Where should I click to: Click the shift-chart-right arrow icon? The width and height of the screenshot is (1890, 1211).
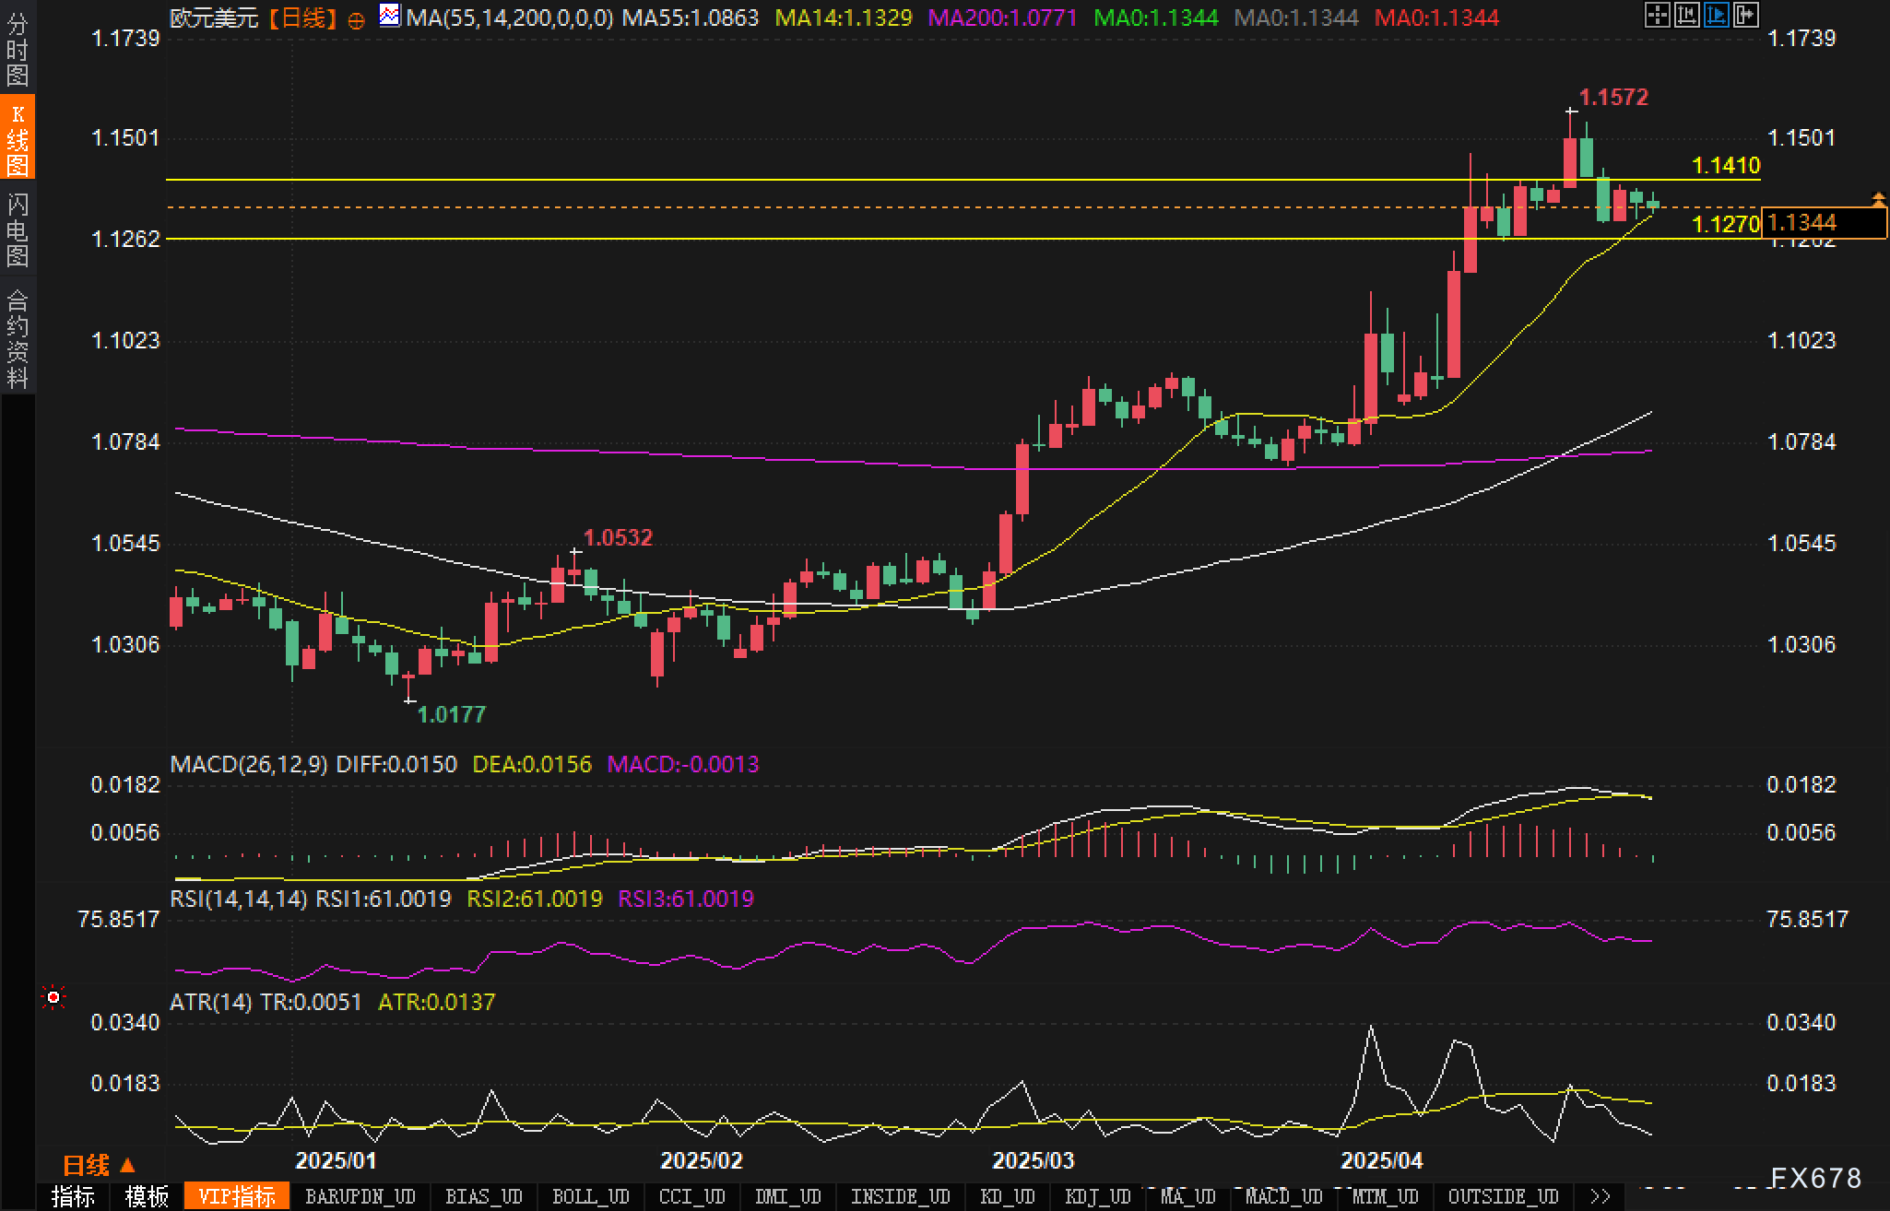click(1745, 15)
